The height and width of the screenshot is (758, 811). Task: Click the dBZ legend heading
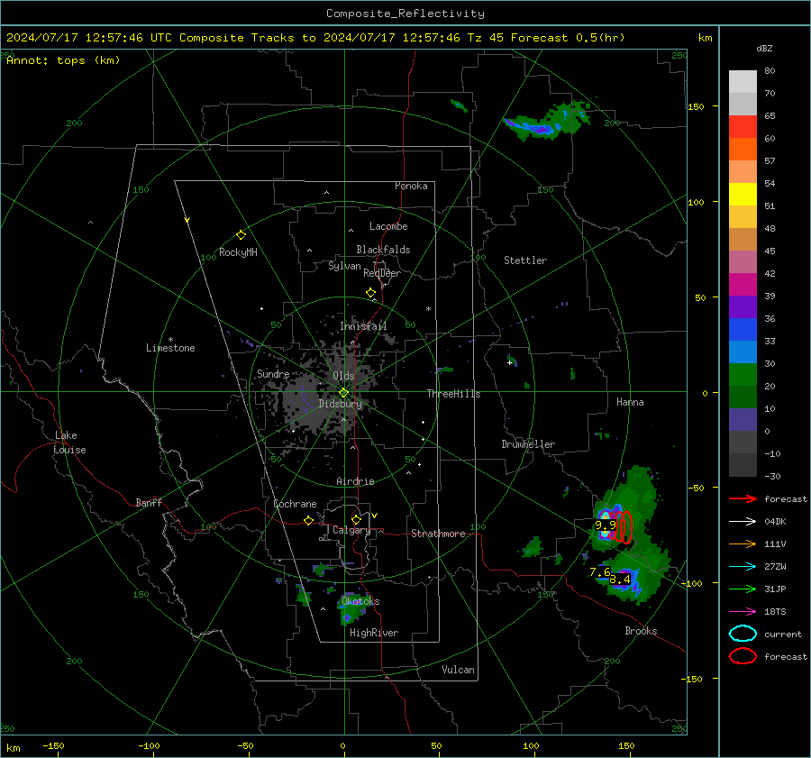pos(764,48)
